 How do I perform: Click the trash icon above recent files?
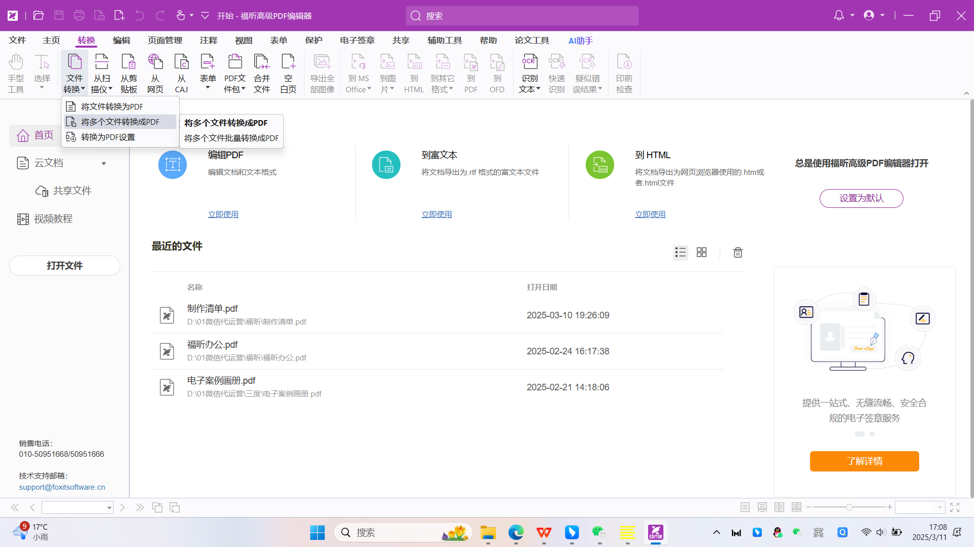tap(737, 252)
